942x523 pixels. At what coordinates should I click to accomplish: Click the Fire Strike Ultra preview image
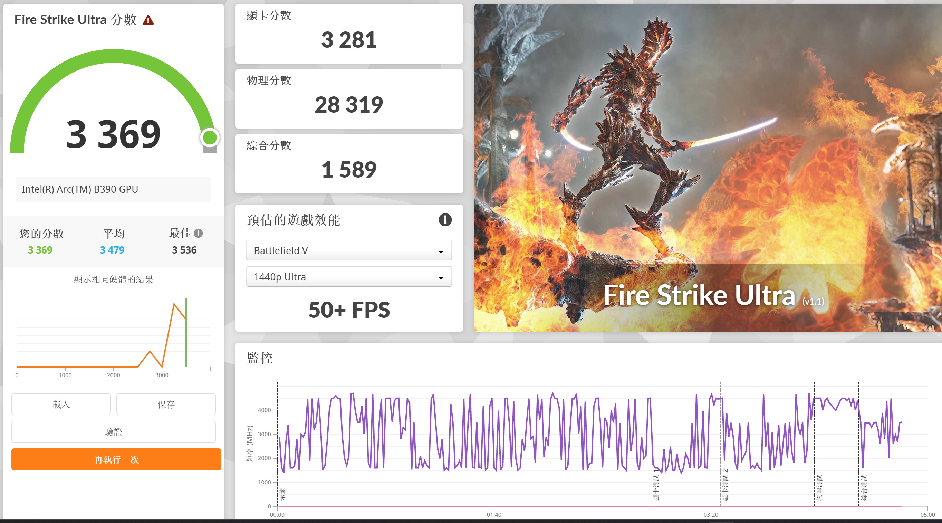pos(708,168)
